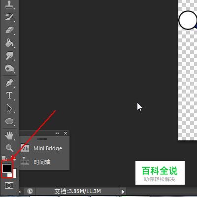Screen dimensions: 197x197
Task: Click the white circle on the canvas
Action: (188, 20)
